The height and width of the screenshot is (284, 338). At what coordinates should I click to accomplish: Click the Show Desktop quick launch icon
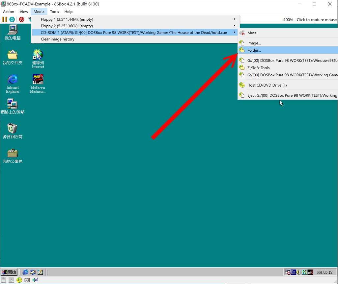40,272
